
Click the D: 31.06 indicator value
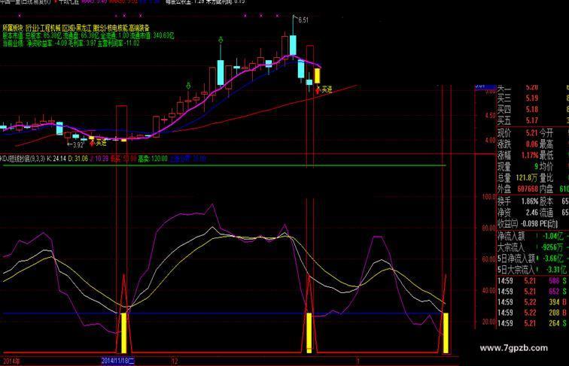[78, 159]
